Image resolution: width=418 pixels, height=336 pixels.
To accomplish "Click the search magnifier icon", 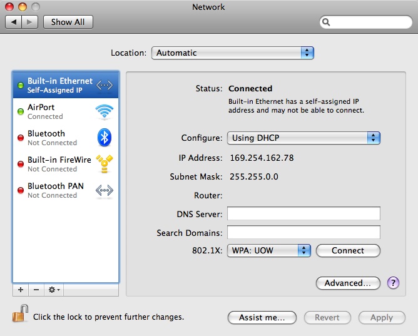I will point(326,22).
